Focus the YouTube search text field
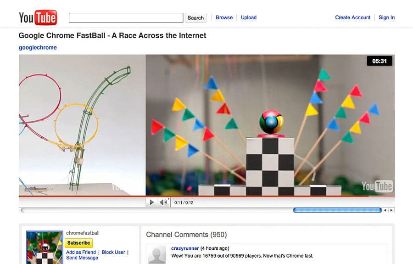This screenshot has height=264, width=413. pos(126,18)
